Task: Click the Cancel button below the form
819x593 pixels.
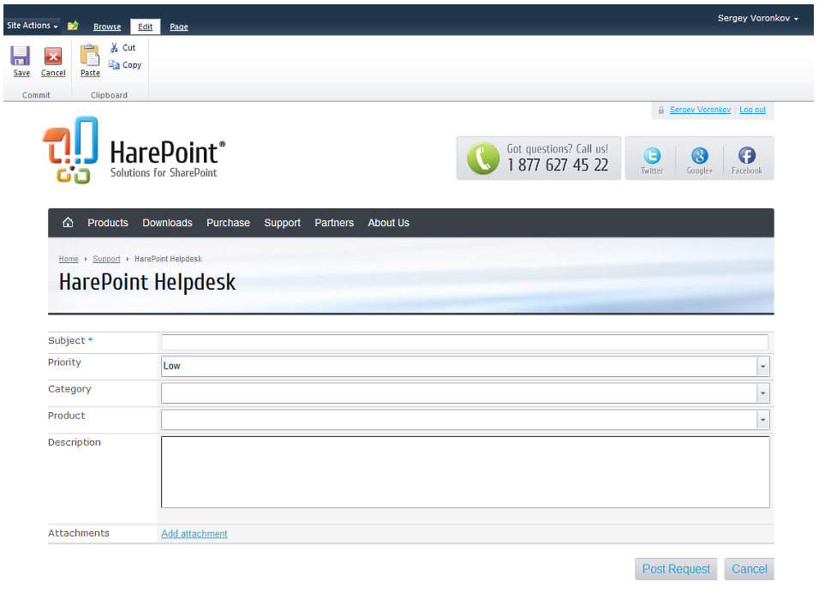Action: point(749,569)
